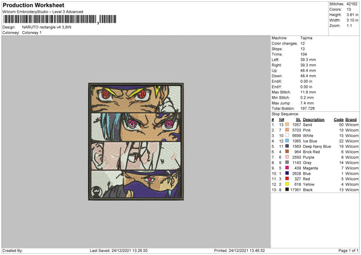Click the Purple color swatch
This screenshot has height=255, width=361.
287,157
